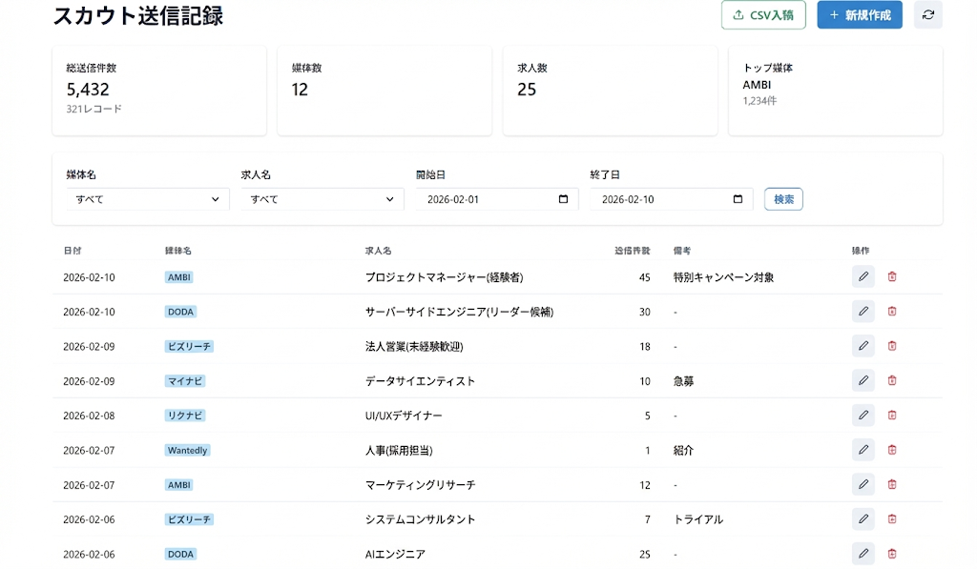Click the 新規作成 button
Screen dimensions: 977x569
[x=859, y=15]
